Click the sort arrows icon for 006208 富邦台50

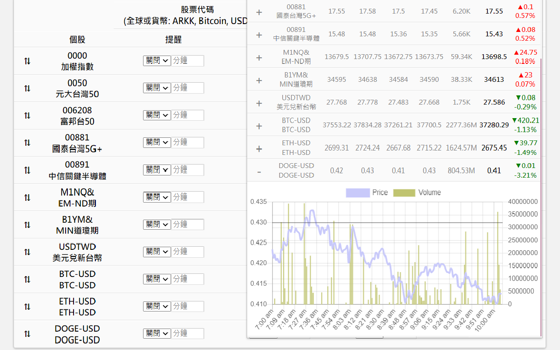(27, 115)
